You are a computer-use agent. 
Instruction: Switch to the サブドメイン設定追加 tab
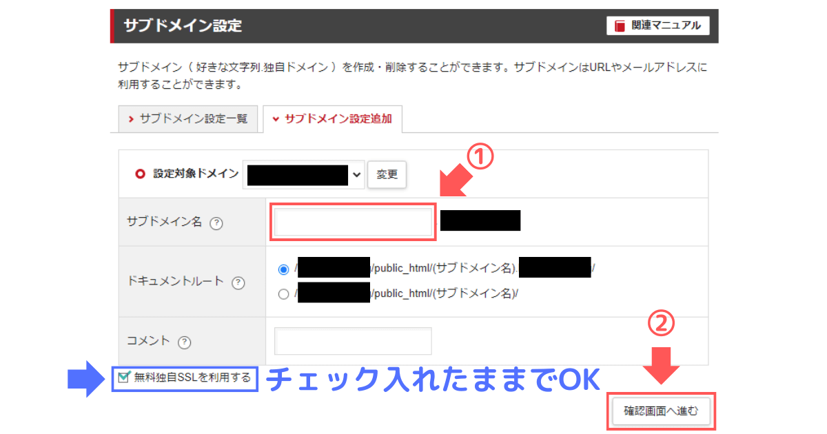(x=333, y=118)
